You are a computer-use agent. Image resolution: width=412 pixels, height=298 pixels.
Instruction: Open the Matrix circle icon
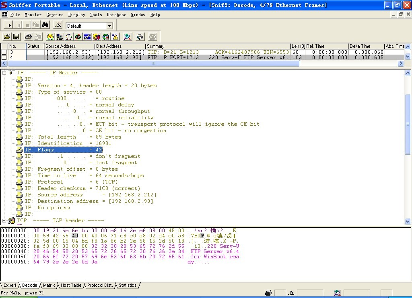(69, 37)
